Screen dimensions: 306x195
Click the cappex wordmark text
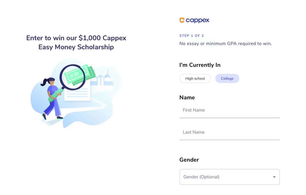[x=197, y=20]
